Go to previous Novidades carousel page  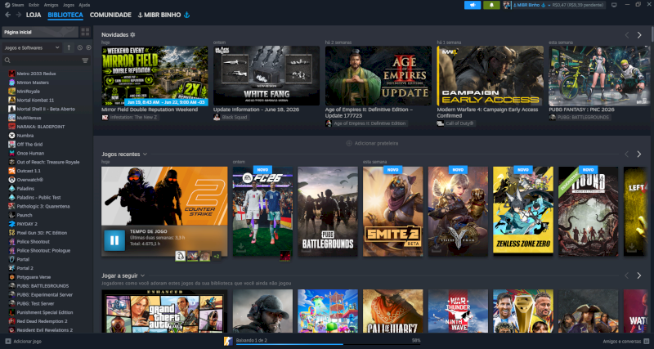(626, 35)
